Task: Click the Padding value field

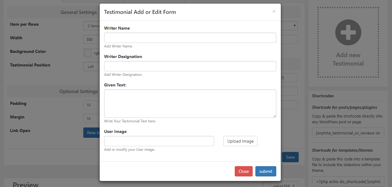Action: click(x=92, y=105)
